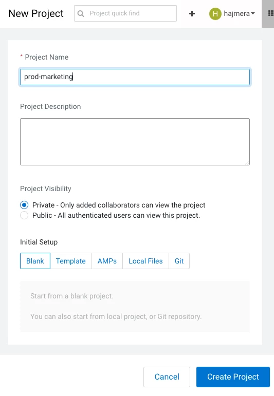Viewport: 274px width, 396px height.
Task: Click the plus icon to add new
Action: (192, 13)
